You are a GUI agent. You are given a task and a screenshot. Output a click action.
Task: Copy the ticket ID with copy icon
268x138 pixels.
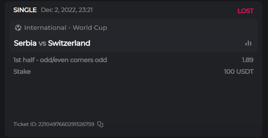100,124
